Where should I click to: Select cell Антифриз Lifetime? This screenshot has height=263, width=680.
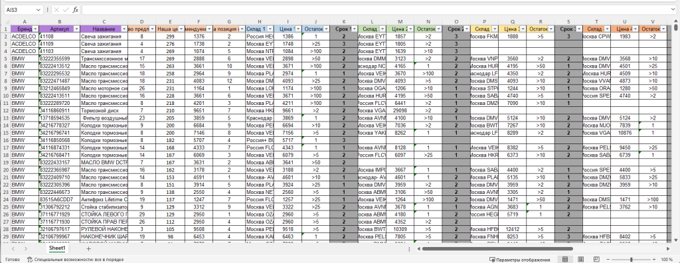click(104, 199)
